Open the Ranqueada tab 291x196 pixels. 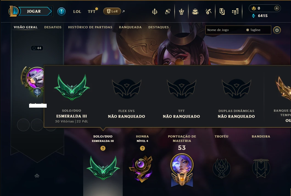point(130,27)
